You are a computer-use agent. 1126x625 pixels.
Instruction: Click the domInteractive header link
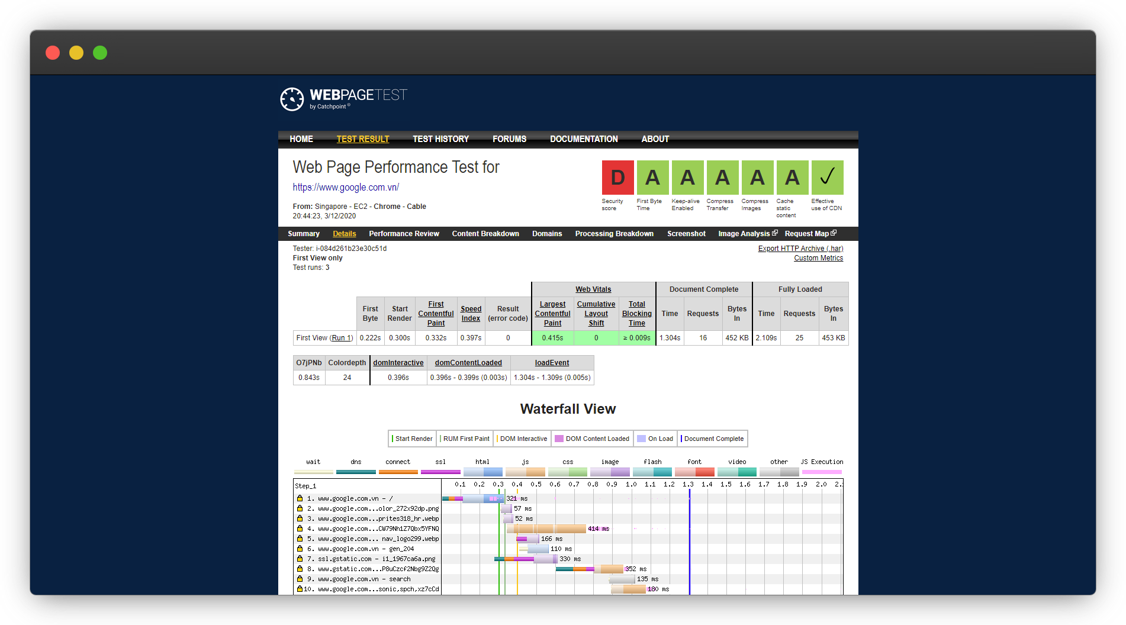pos(398,363)
